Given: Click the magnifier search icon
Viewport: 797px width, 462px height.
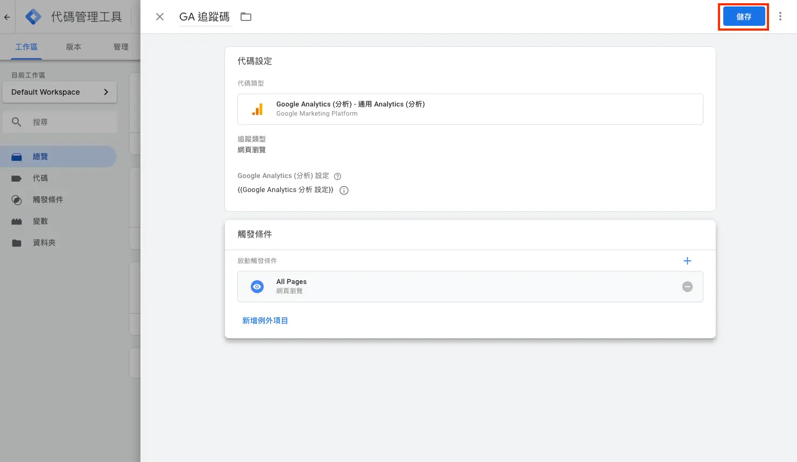Looking at the screenshot, I should [x=17, y=122].
